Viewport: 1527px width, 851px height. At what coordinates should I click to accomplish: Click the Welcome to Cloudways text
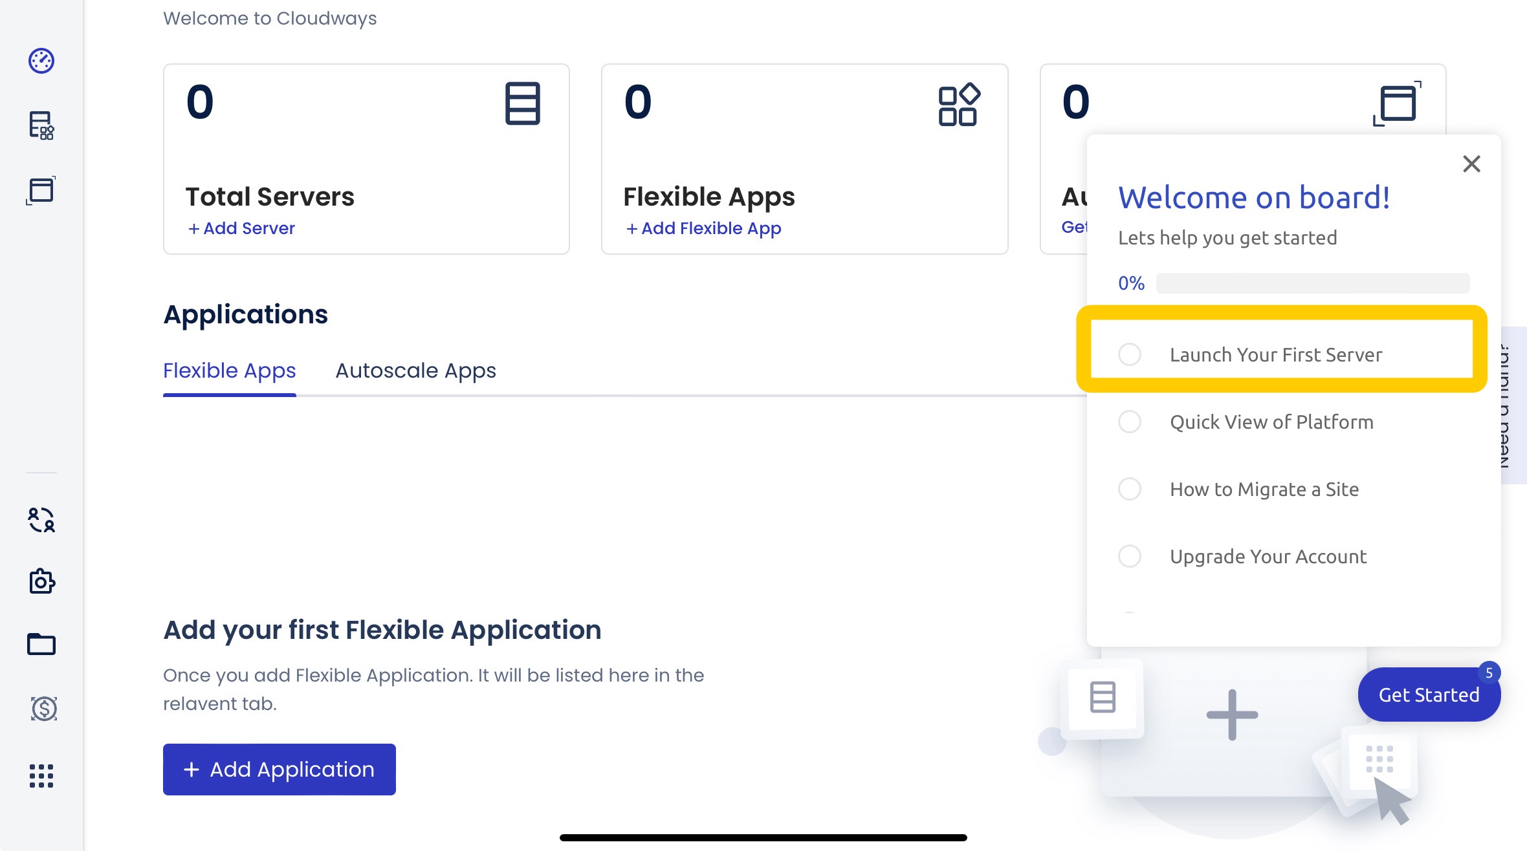270,18
